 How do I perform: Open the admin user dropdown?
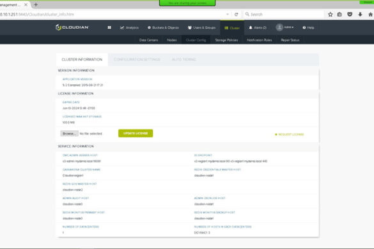284,27
